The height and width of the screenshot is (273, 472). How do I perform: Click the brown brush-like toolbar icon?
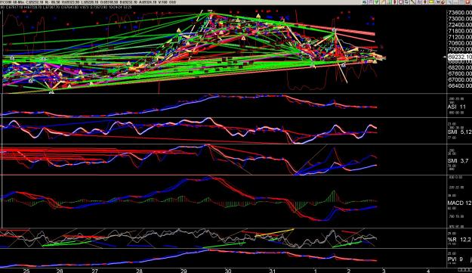click(443, 2)
